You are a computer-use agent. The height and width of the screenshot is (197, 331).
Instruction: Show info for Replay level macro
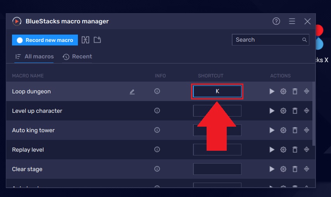(157, 149)
